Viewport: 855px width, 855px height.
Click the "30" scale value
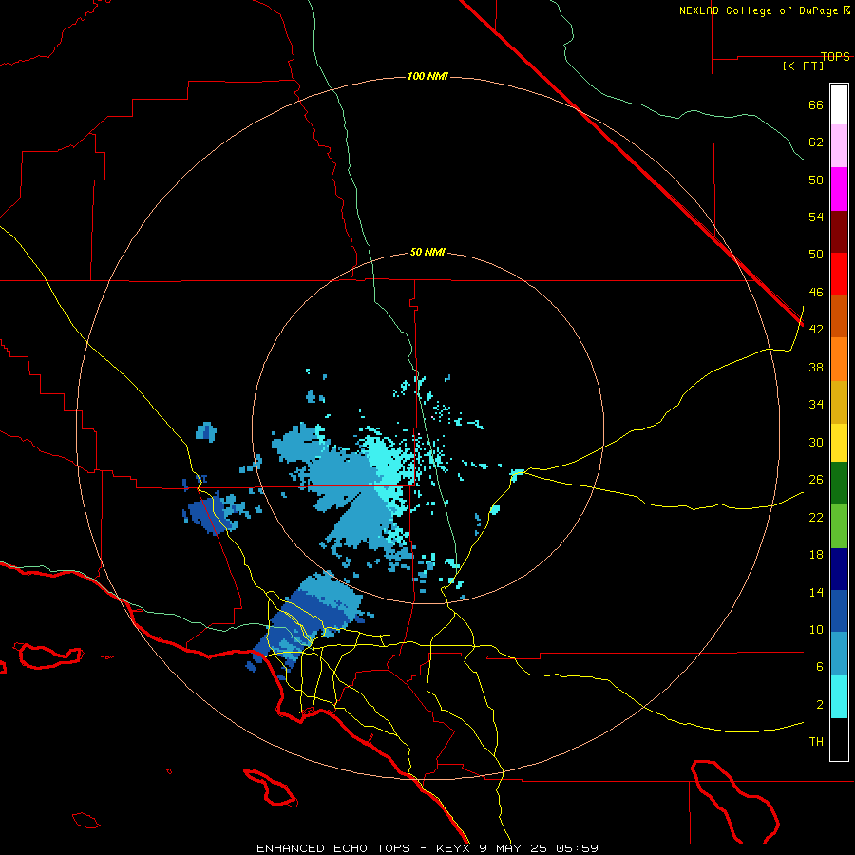tap(816, 442)
